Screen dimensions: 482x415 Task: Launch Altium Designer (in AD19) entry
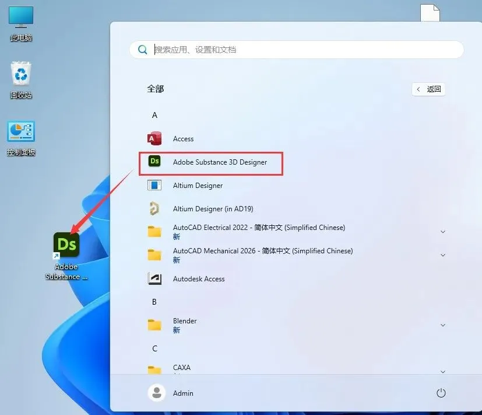point(213,209)
